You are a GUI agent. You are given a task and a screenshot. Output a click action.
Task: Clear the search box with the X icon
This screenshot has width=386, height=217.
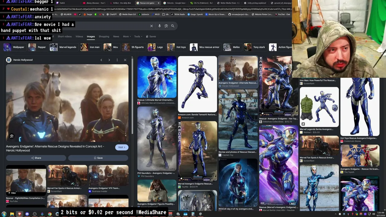point(151,26)
